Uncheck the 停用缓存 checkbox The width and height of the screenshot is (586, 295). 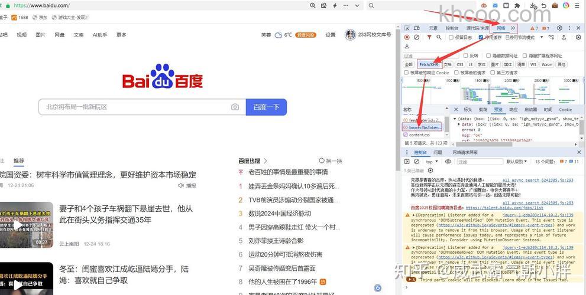tap(481, 37)
